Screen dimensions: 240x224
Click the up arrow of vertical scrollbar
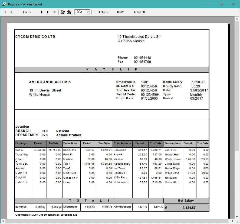tap(237, 19)
